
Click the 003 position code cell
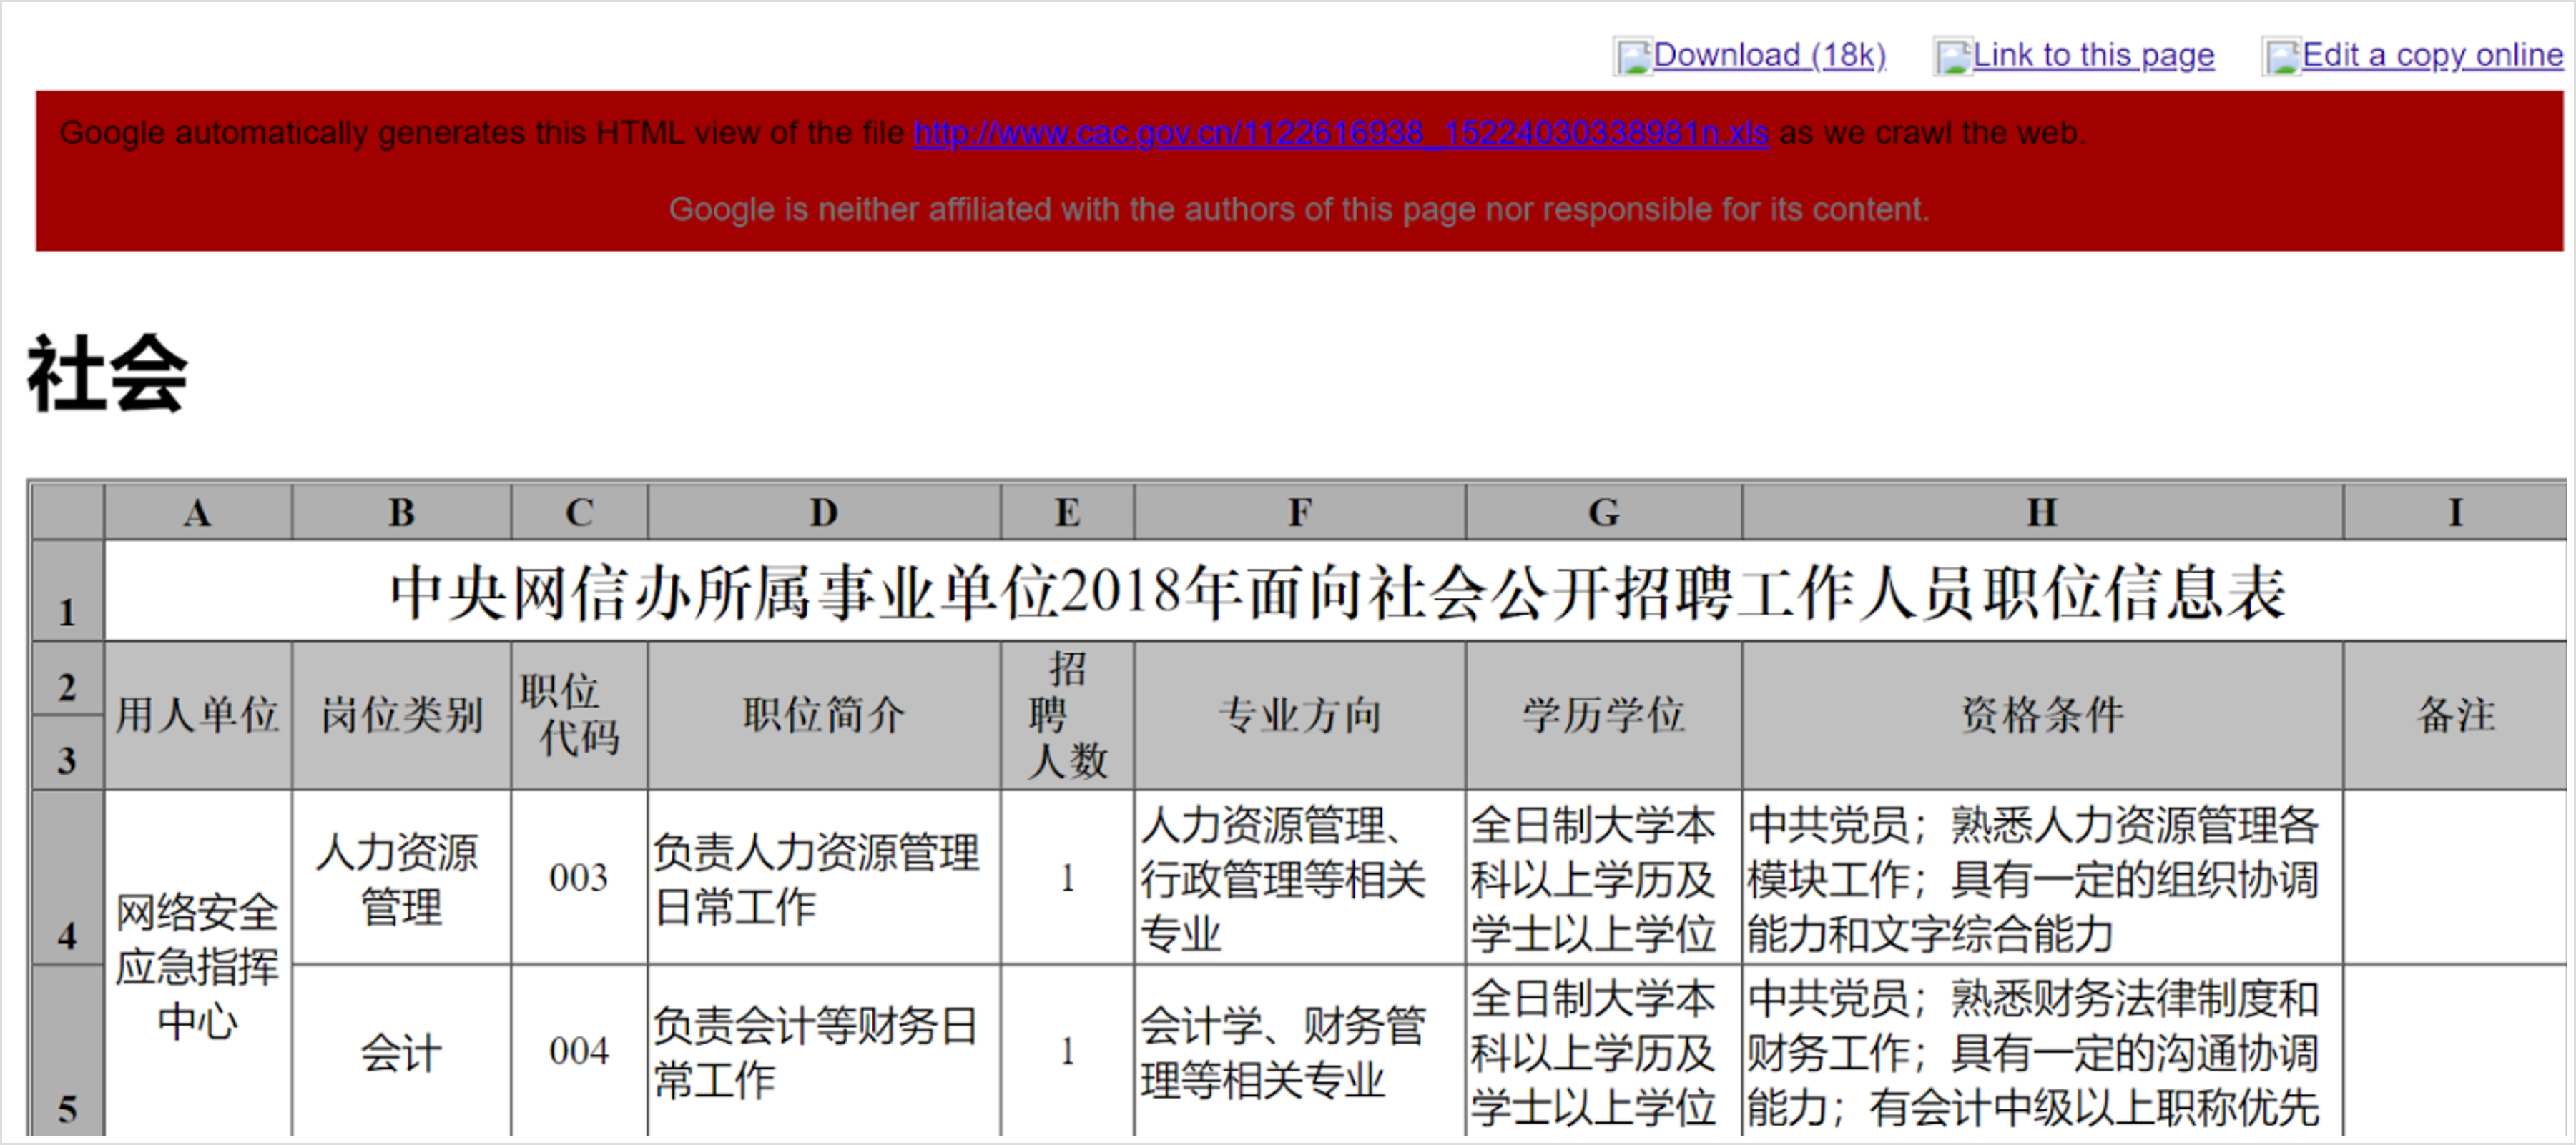[x=578, y=878]
